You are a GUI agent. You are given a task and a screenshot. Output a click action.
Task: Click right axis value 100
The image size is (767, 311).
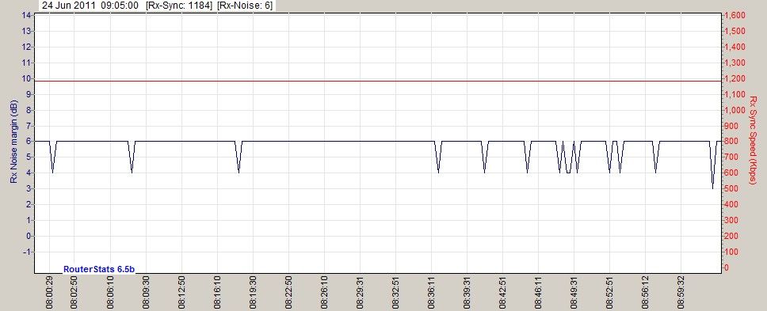pyautogui.click(x=732, y=252)
